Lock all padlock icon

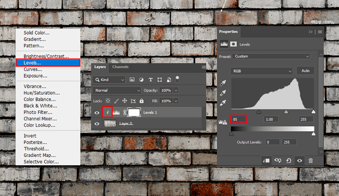(x=141, y=101)
